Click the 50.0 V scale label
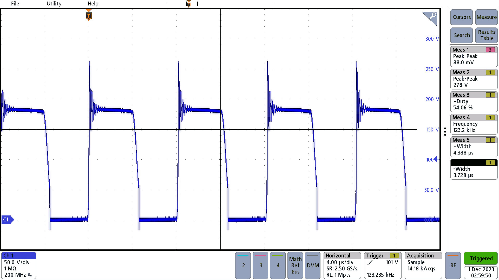 click(431, 190)
